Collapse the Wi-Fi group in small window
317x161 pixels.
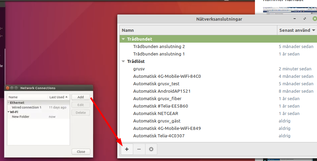tap(8, 112)
